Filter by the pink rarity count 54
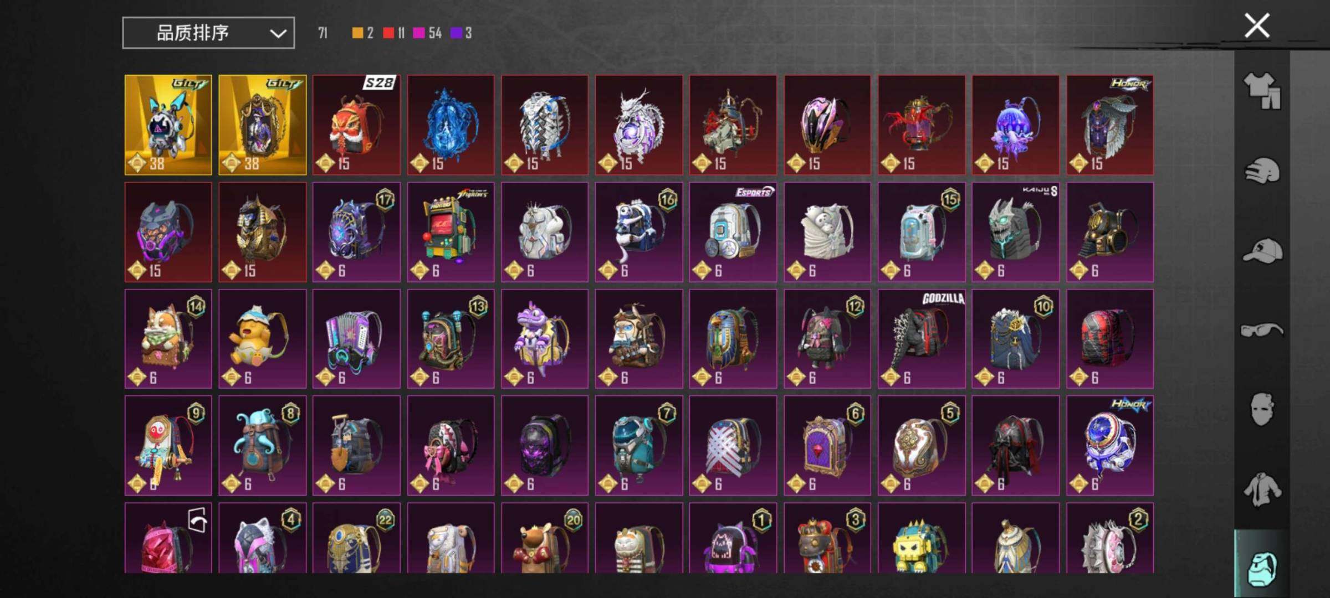 point(427,33)
